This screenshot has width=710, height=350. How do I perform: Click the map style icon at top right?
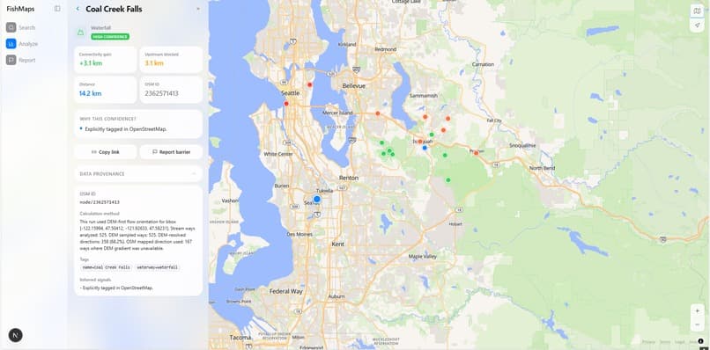(x=697, y=11)
